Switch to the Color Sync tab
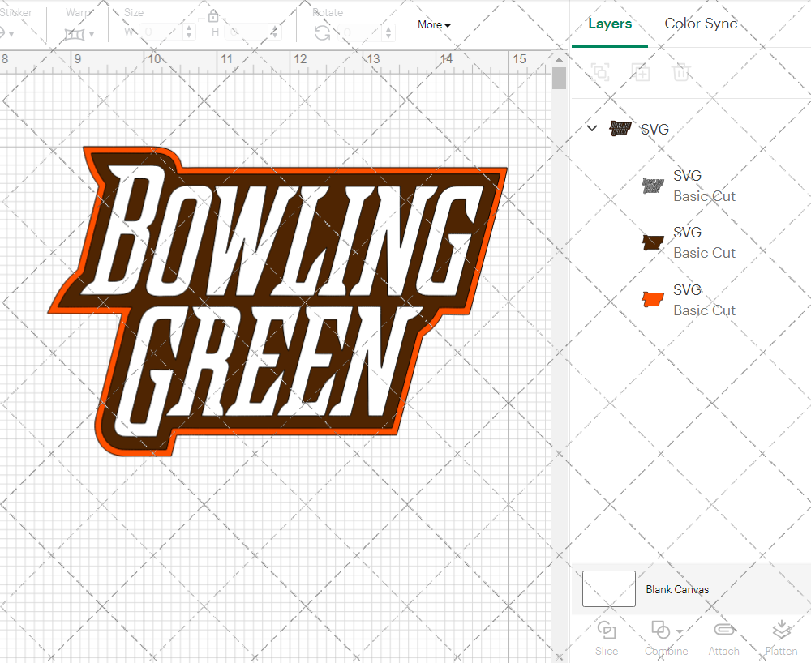Image resolution: width=811 pixels, height=663 pixels. point(701,24)
